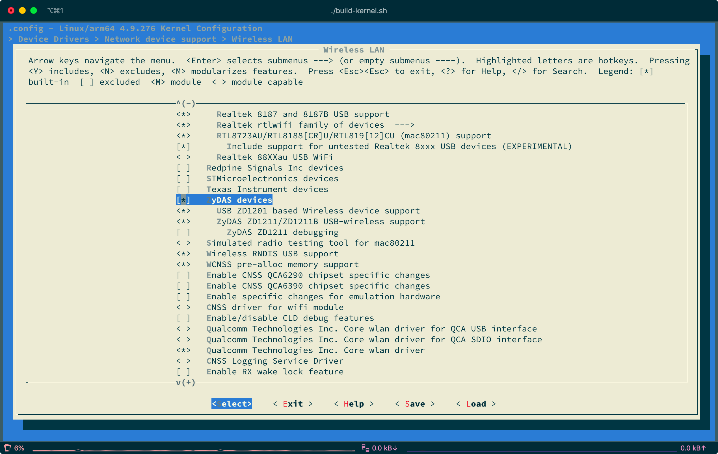
Task: Click the upload speed indicator
Action: (693, 448)
